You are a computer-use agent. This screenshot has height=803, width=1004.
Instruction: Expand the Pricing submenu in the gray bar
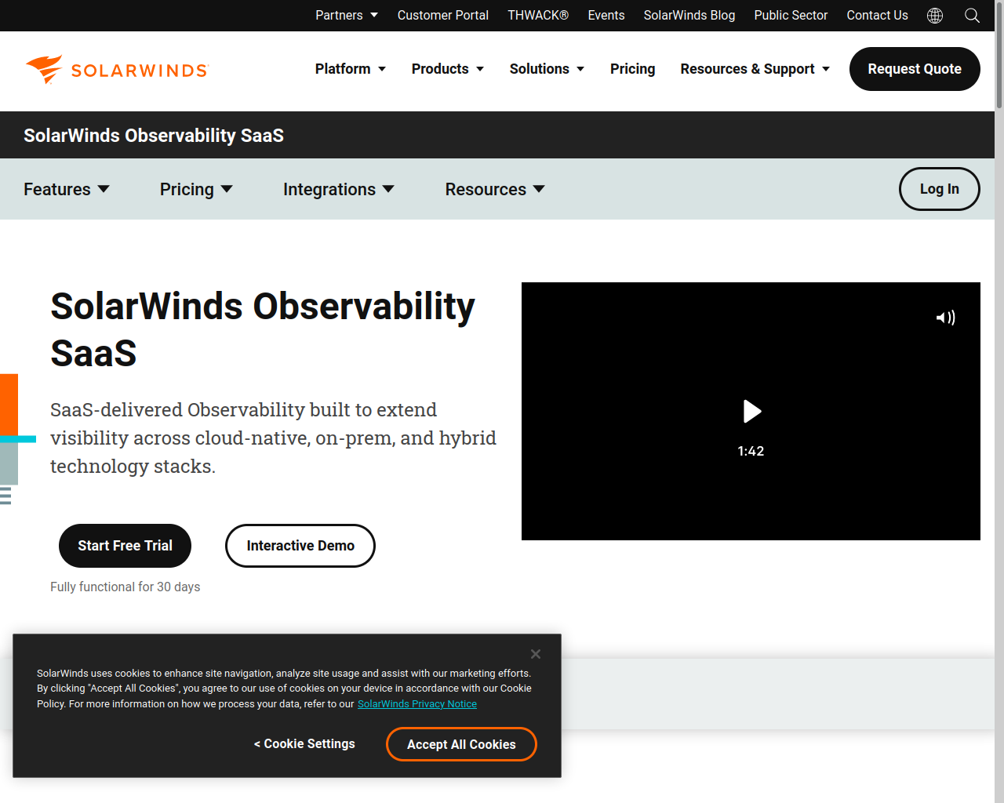(x=196, y=190)
